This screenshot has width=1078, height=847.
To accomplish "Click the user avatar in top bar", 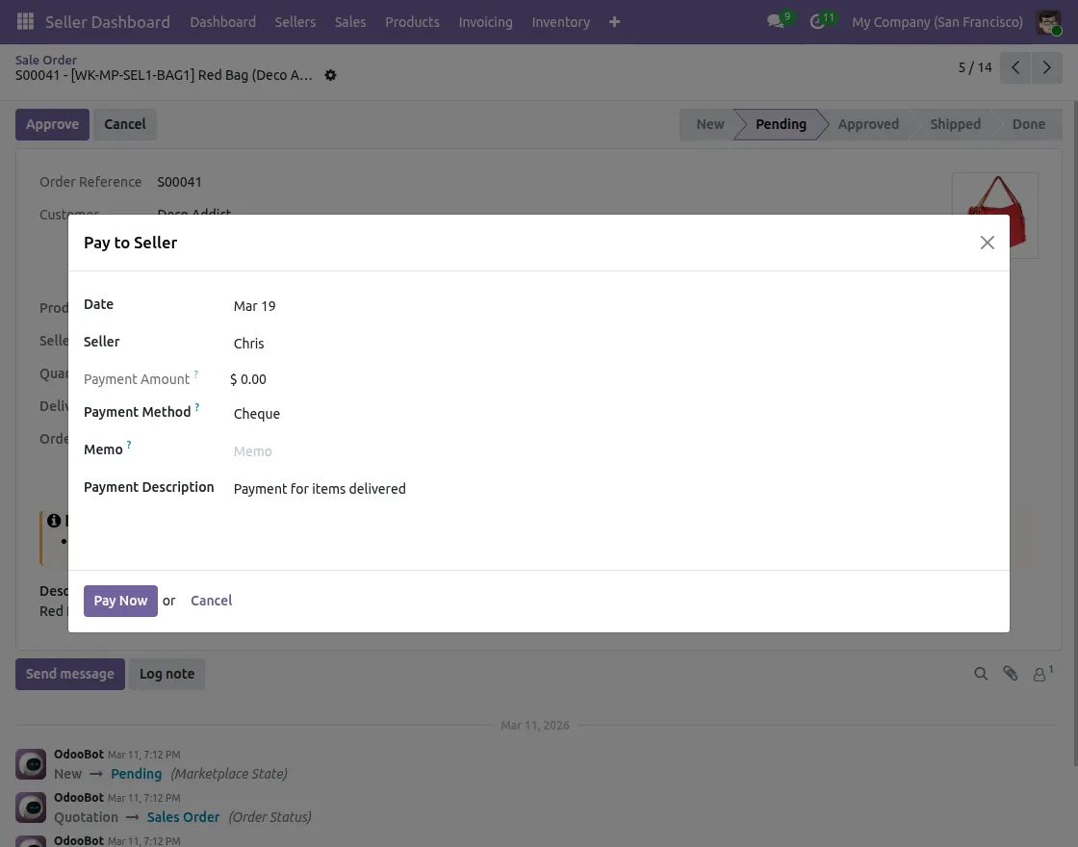I will (1048, 22).
